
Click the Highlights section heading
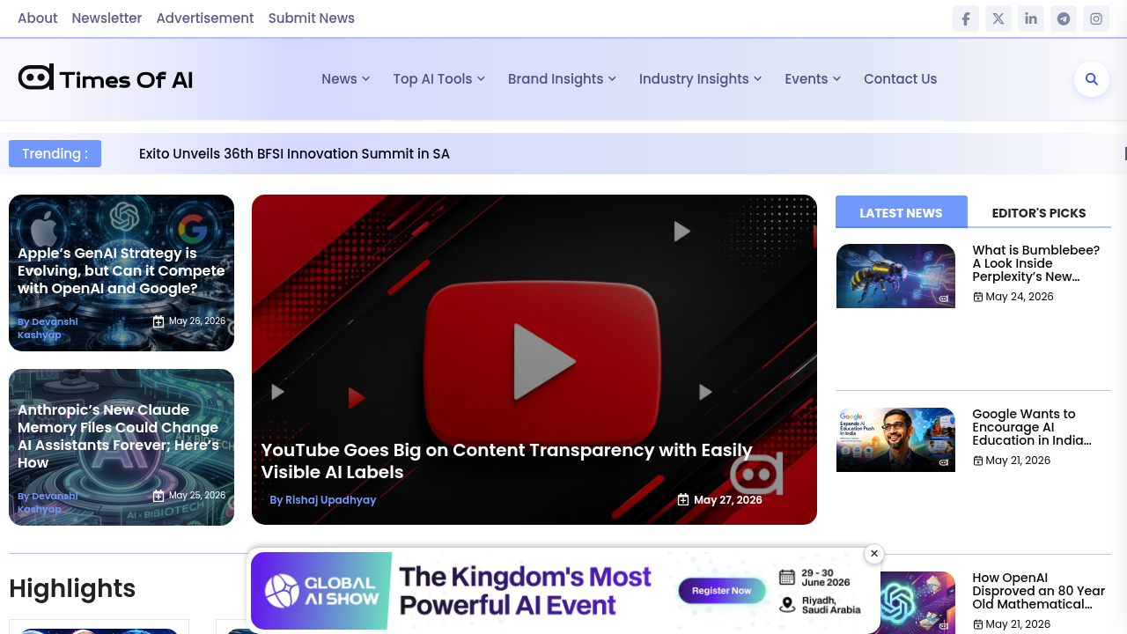[x=72, y=588]
